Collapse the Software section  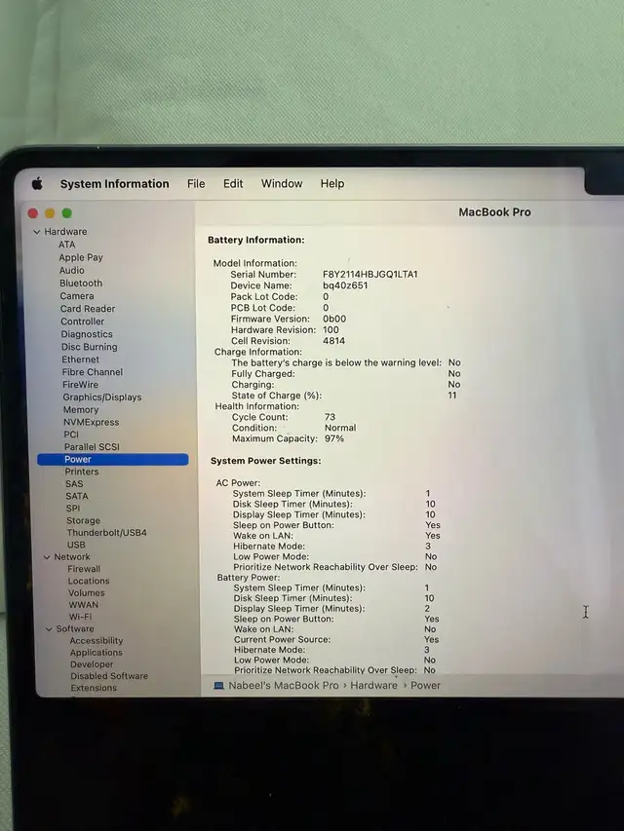pyautogui.click(x=50, y=629)
